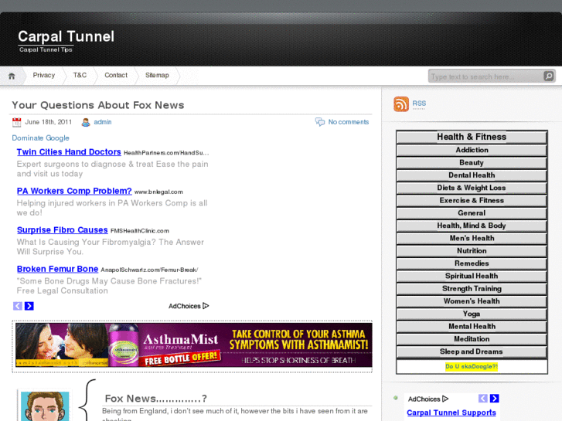Screen dimensions: 562x421
Task: Open the Surprise Fibro Causes ad
Action: [x=63, y=230]
